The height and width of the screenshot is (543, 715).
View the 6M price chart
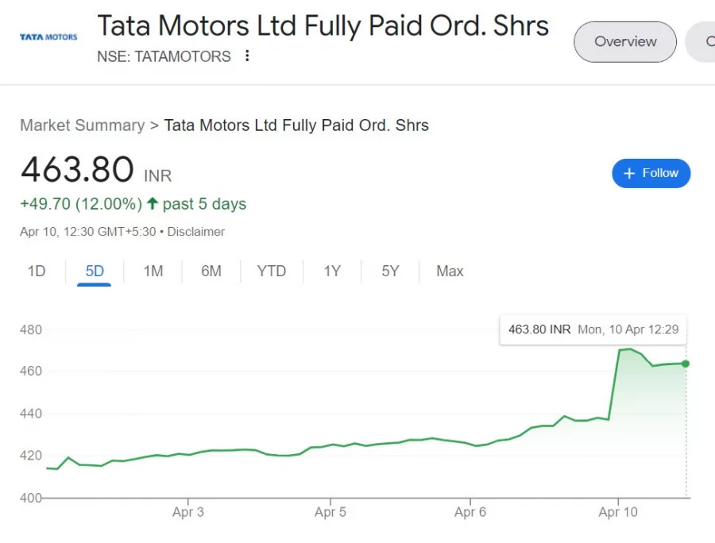point(211,271)
